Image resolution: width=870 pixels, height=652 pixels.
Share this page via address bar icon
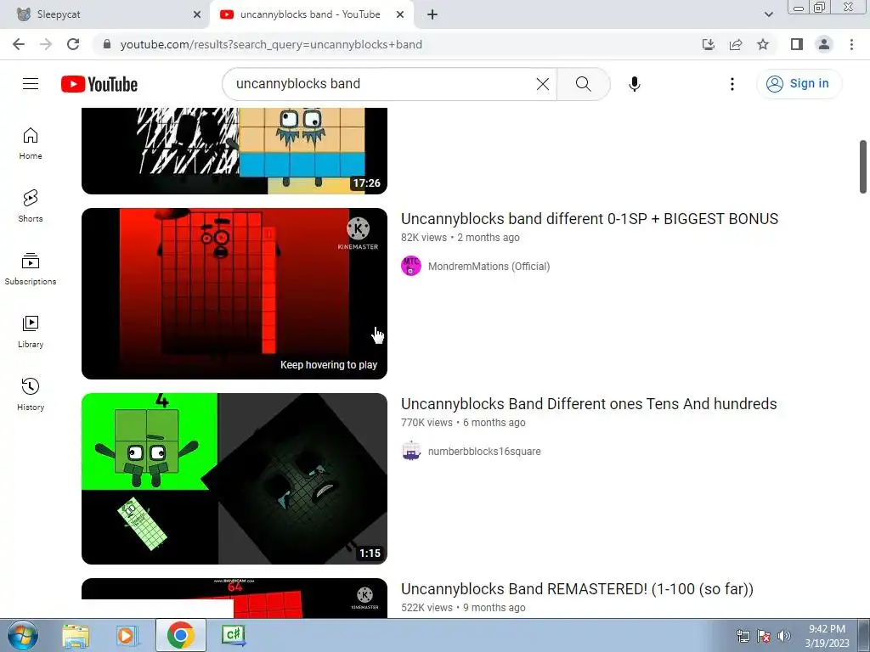tap(736, 44)
